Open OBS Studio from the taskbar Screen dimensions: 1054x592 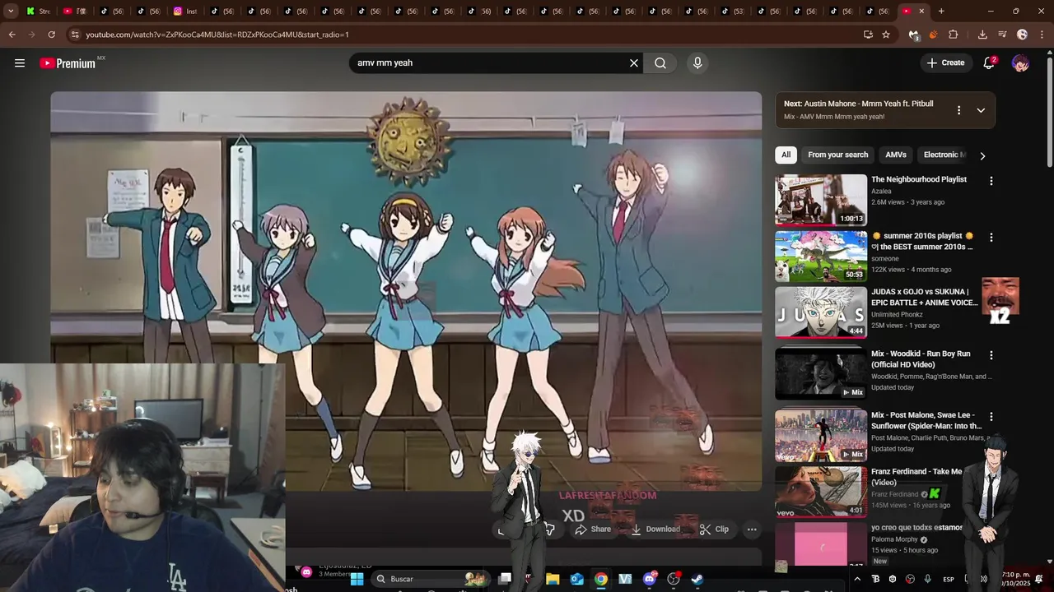(673, 579)
